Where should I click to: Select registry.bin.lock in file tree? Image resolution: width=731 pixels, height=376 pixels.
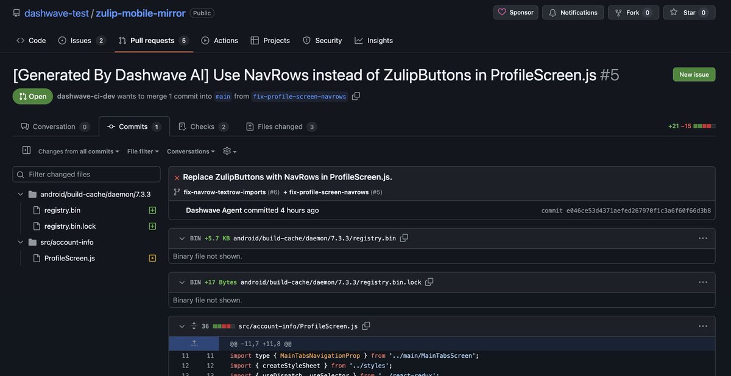[x=70, y=226]
